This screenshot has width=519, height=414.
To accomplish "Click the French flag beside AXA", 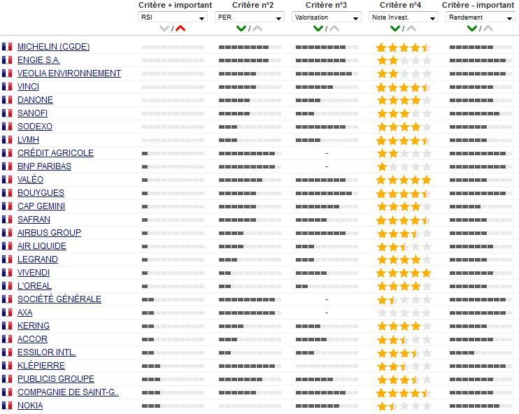I will 7,312.
